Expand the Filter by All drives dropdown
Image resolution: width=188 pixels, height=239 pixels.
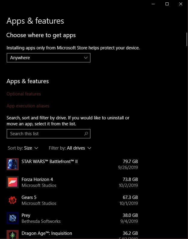click(70, 148)
